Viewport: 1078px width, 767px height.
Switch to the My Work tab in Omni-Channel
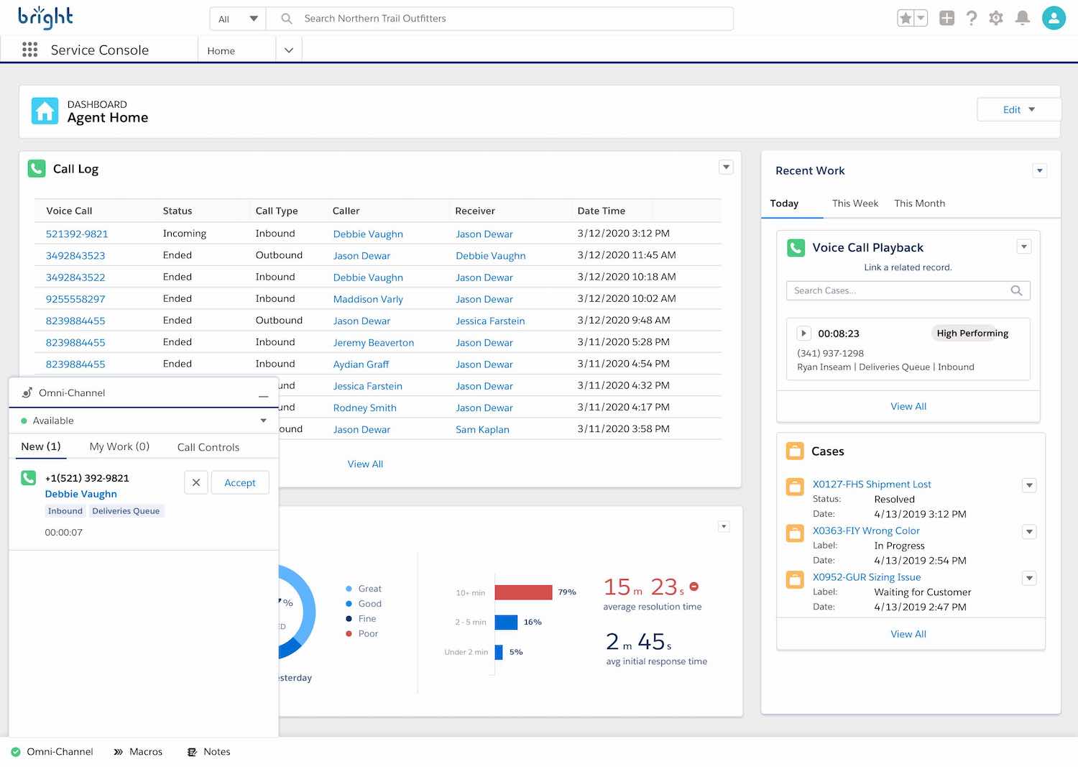click(119, 446)
